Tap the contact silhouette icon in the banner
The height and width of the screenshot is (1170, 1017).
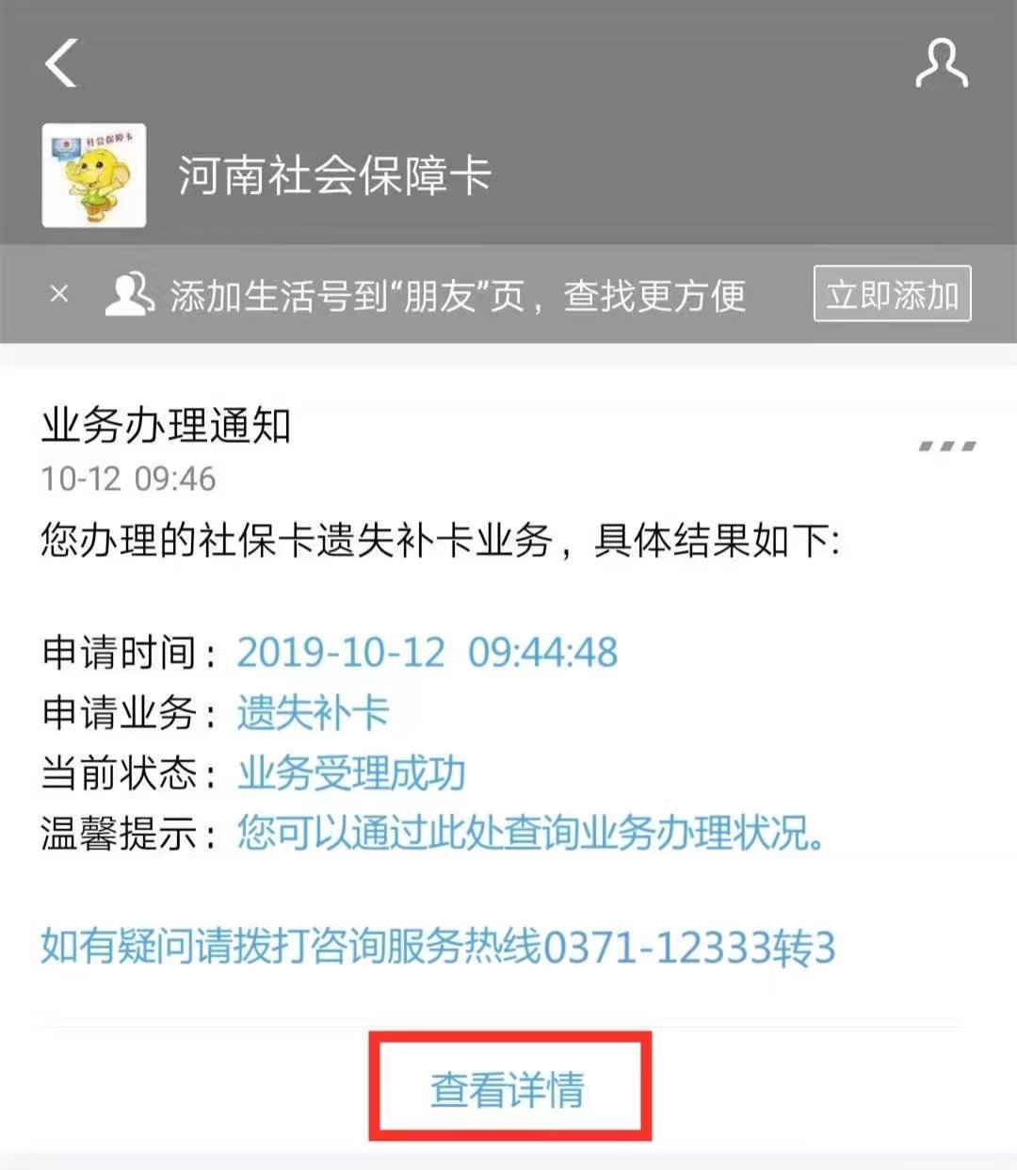pos(129,295)
